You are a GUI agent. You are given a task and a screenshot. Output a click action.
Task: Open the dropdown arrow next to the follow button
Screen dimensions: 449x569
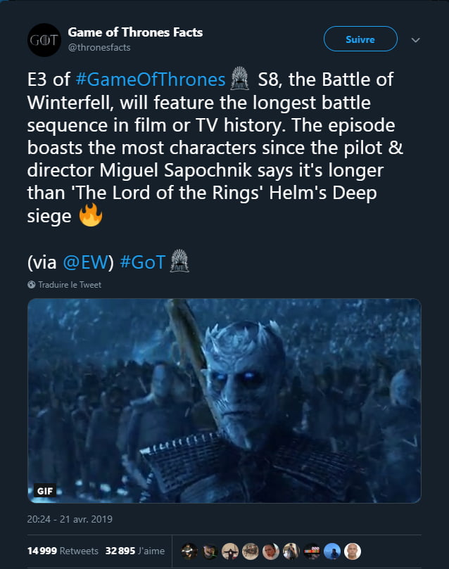[415, 39]
